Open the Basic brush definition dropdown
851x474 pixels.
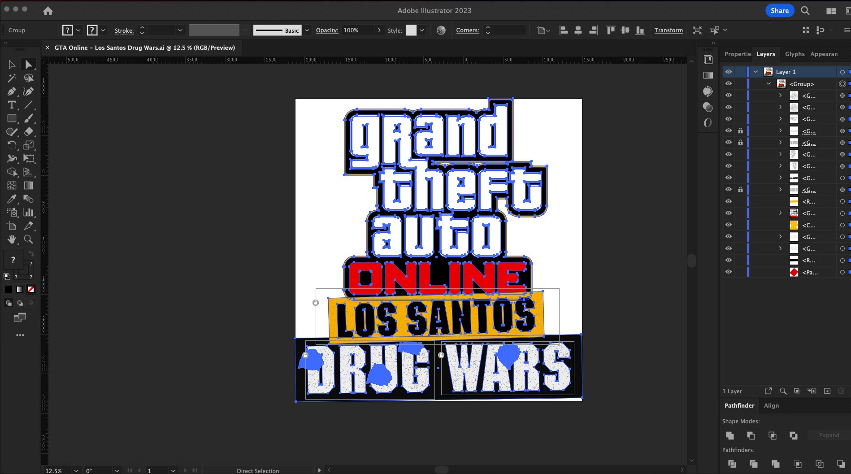(x=307, y=30)
